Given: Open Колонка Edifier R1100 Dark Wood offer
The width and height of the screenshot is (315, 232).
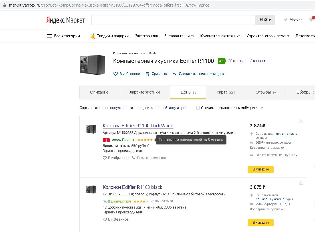Looking at the screenshot, I should point(138,126).
